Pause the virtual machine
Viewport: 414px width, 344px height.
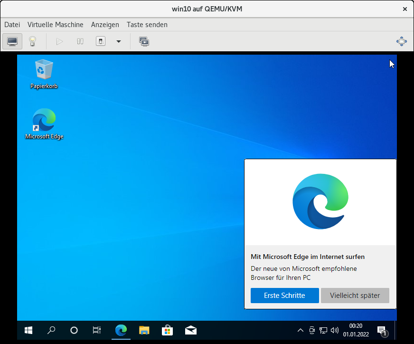point(80,41)
